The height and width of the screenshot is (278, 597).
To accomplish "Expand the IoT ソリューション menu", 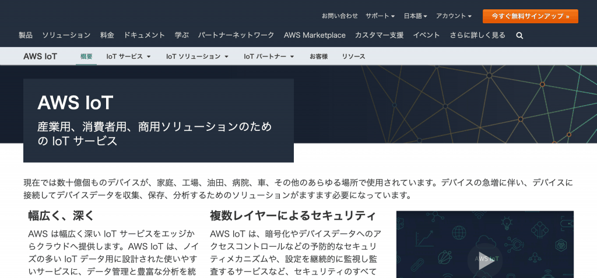I will pyautogui.click(x=197, y=56).
